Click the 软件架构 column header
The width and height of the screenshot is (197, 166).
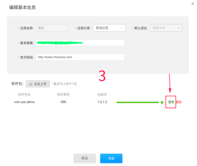coord(63,94)
